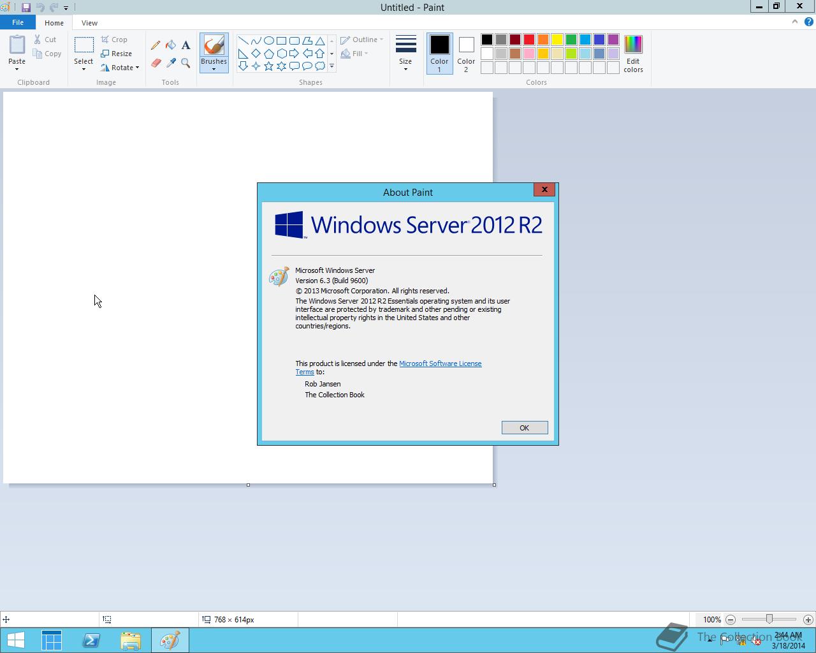Click the Paste clipboard icon
Viewport: 816px width, 653px height.
[17, 45]
